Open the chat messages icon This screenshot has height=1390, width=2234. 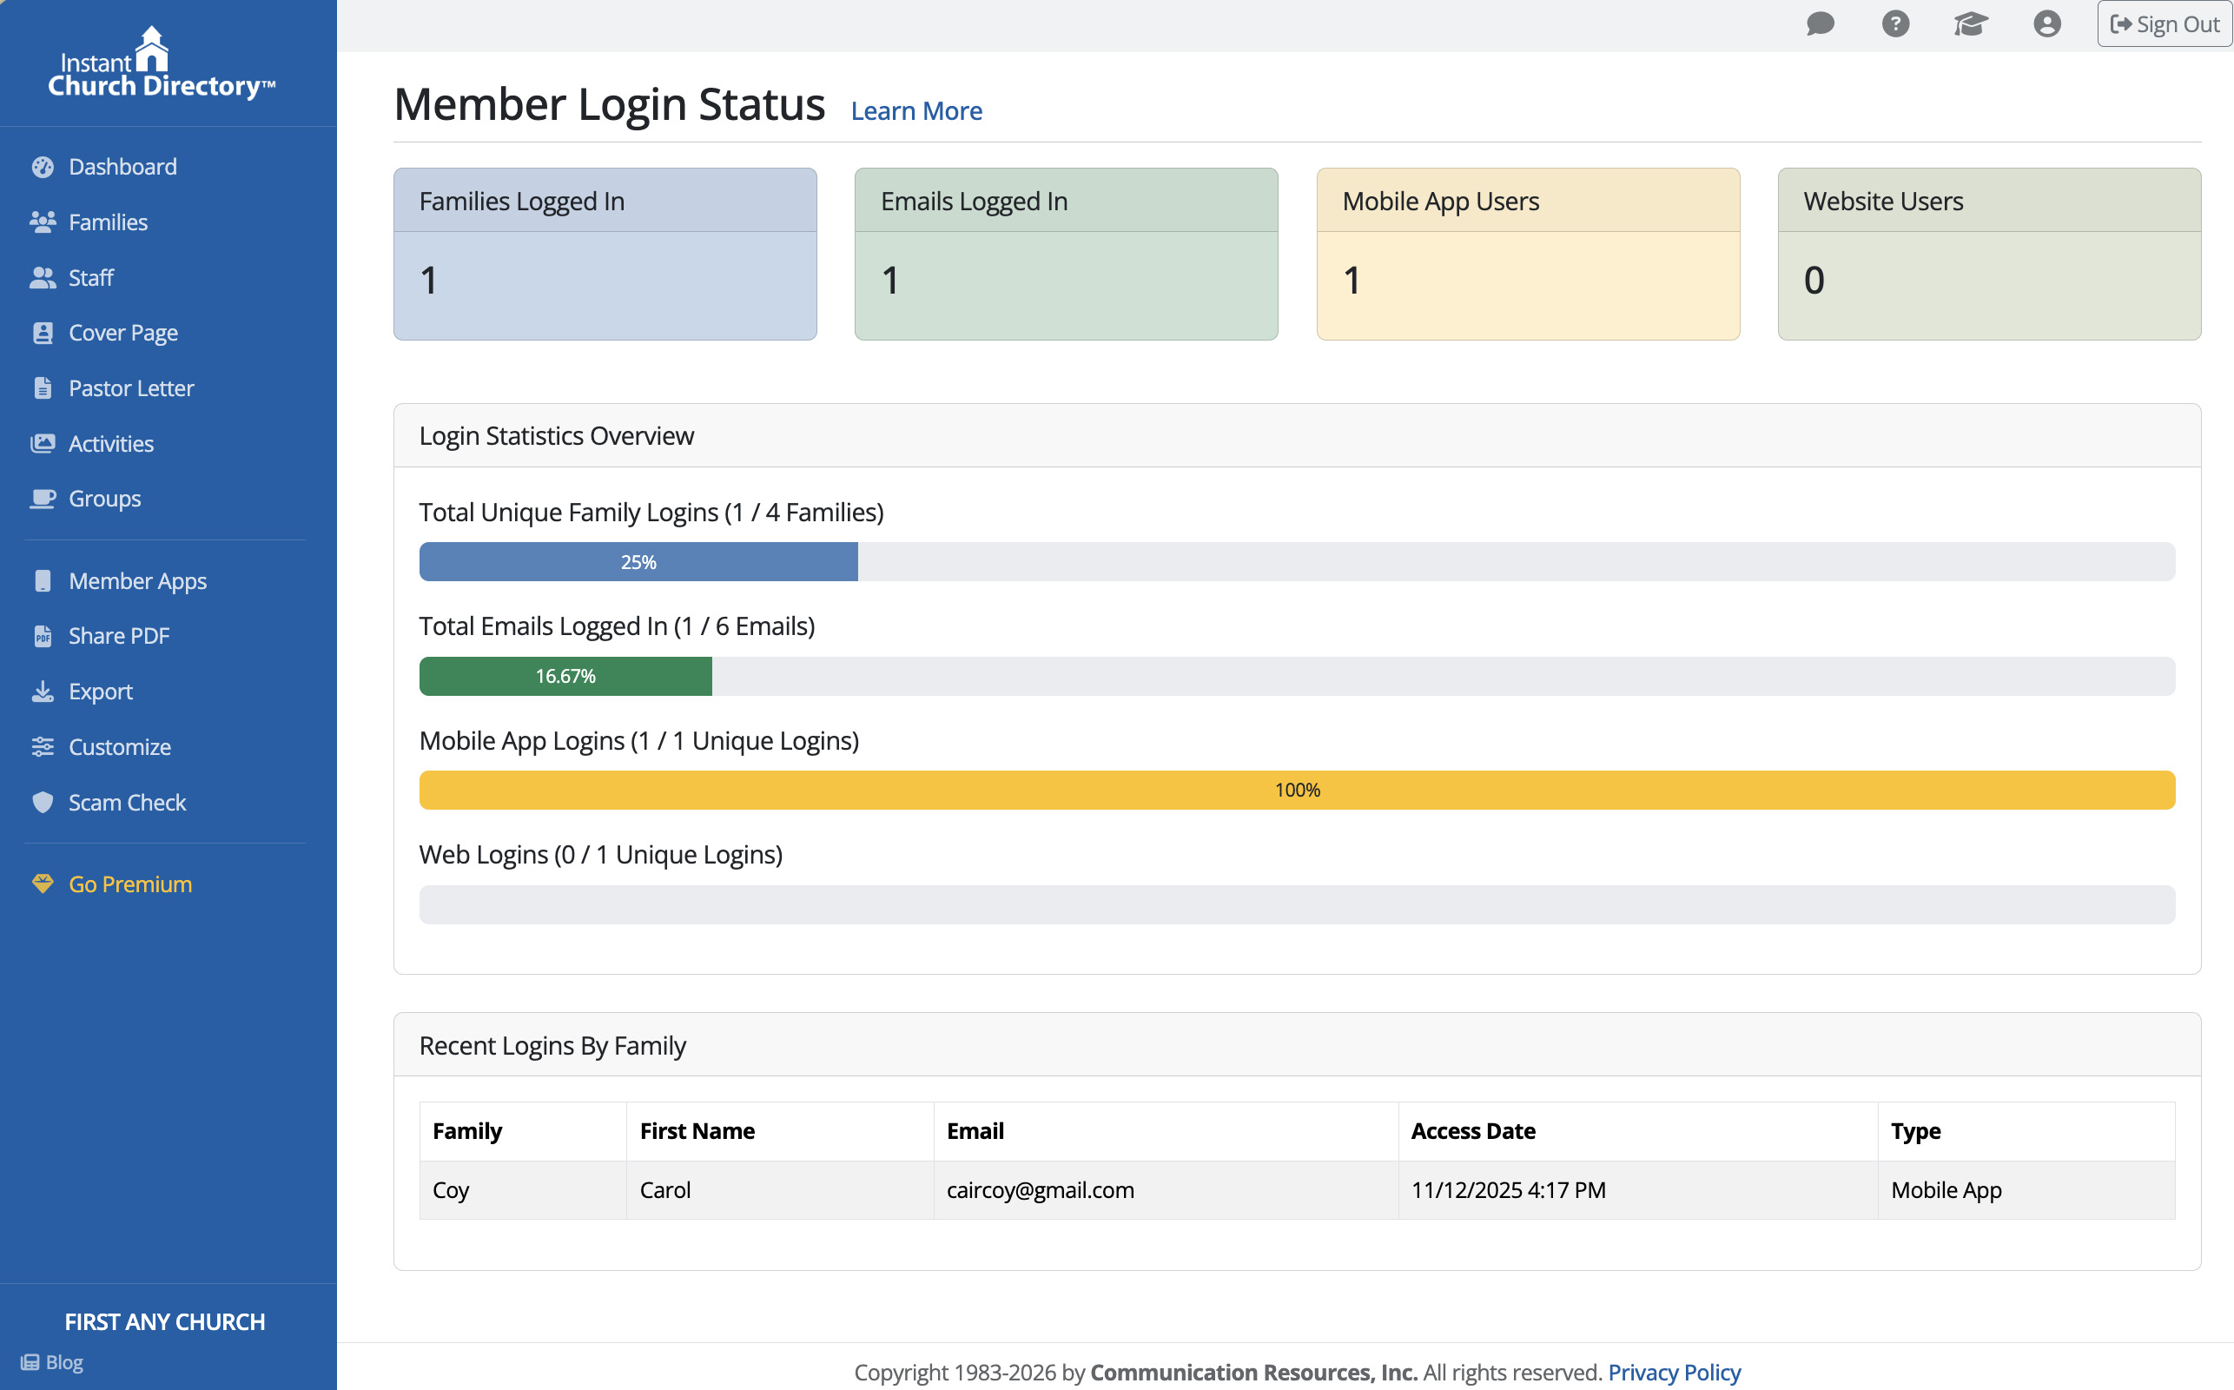1820,24
